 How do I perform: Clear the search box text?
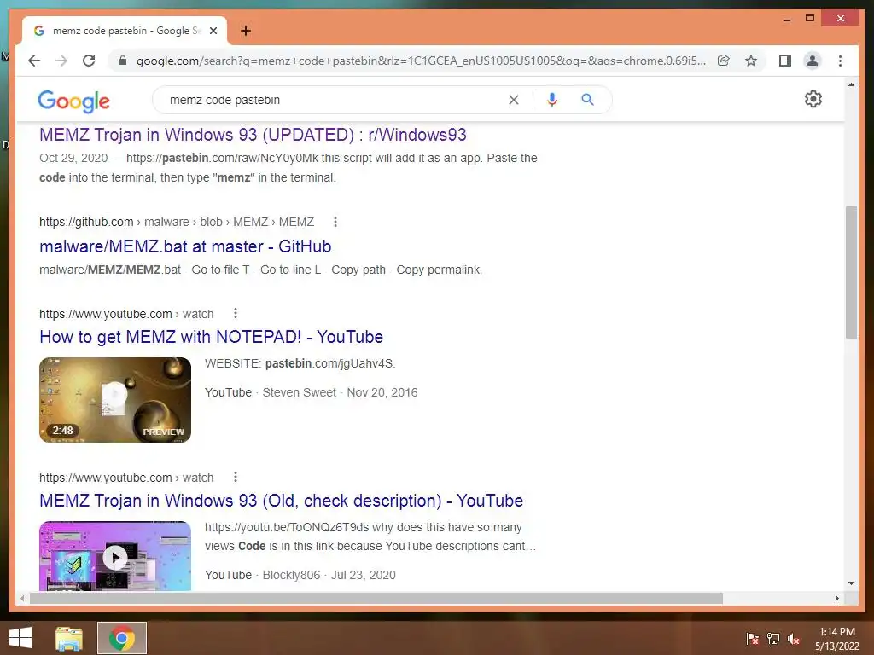(513, 100)
